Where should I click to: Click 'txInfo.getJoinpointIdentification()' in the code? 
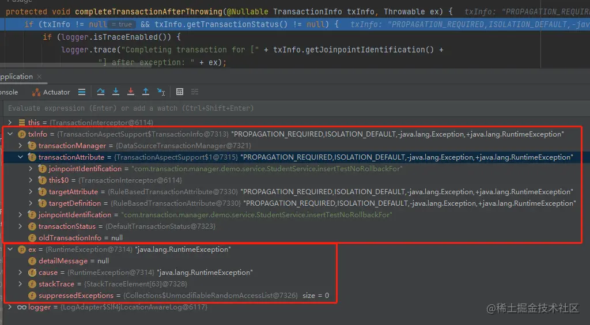pos(353,50)
